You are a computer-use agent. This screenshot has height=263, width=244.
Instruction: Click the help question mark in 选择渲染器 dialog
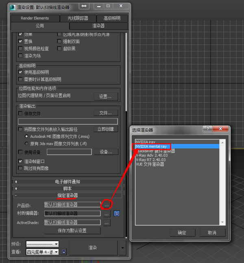[208, 128]
